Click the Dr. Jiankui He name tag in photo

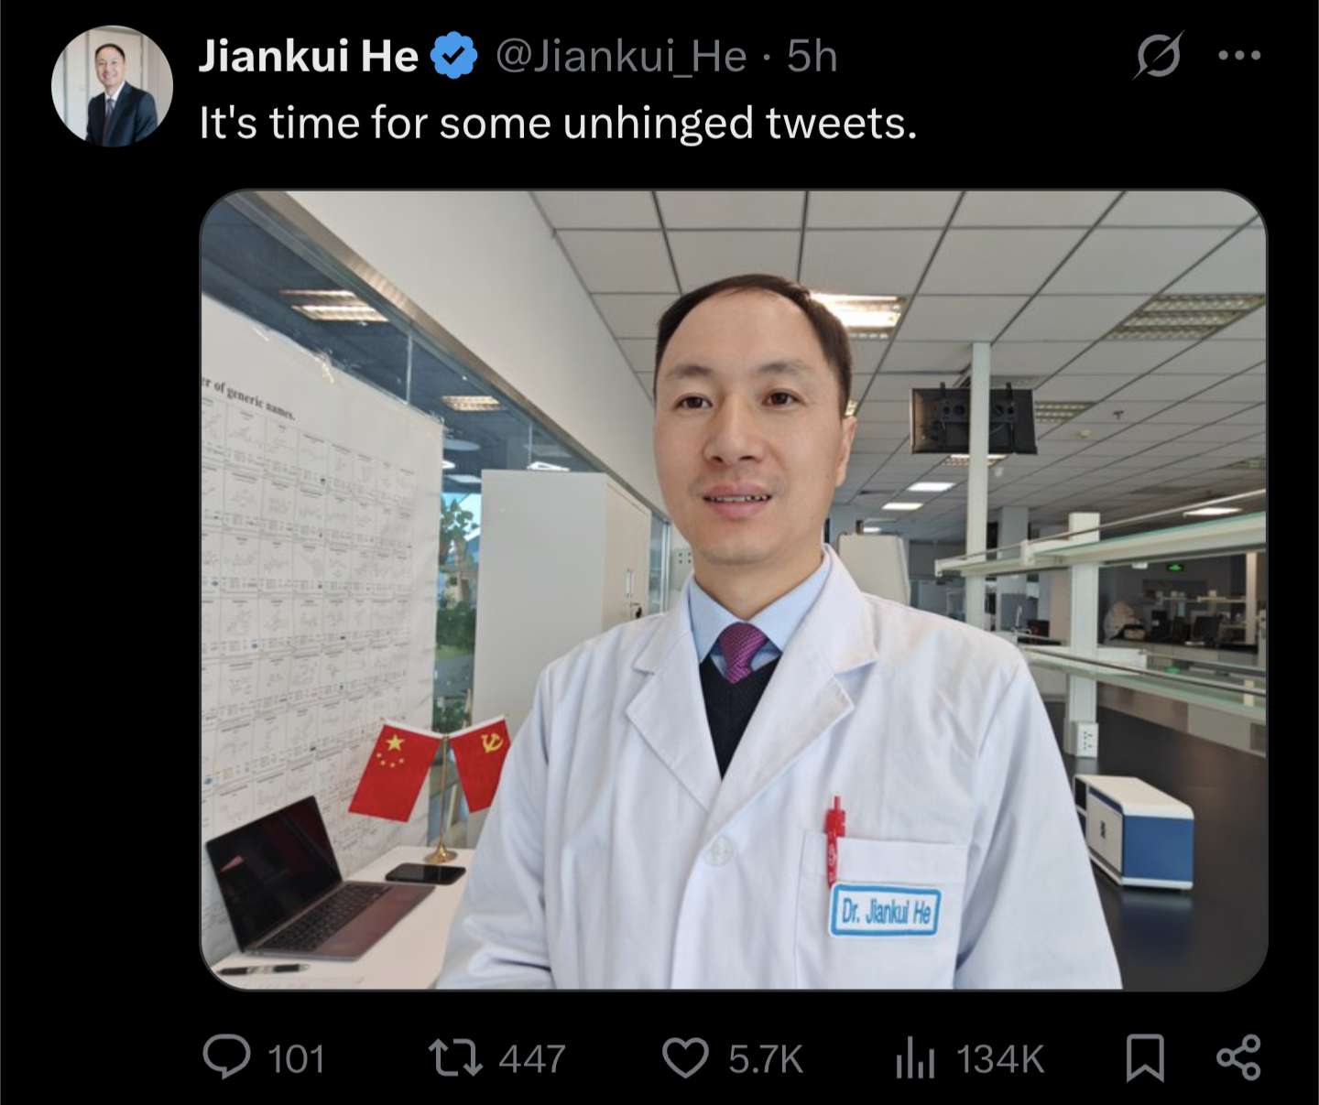[886, 912]
